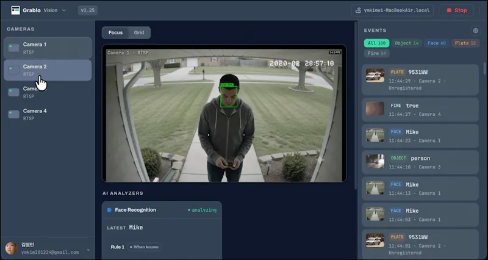This screenshot has height=260, width=488.
Task: Click the Camera 2 camera icon
Action: click(13, 70)
